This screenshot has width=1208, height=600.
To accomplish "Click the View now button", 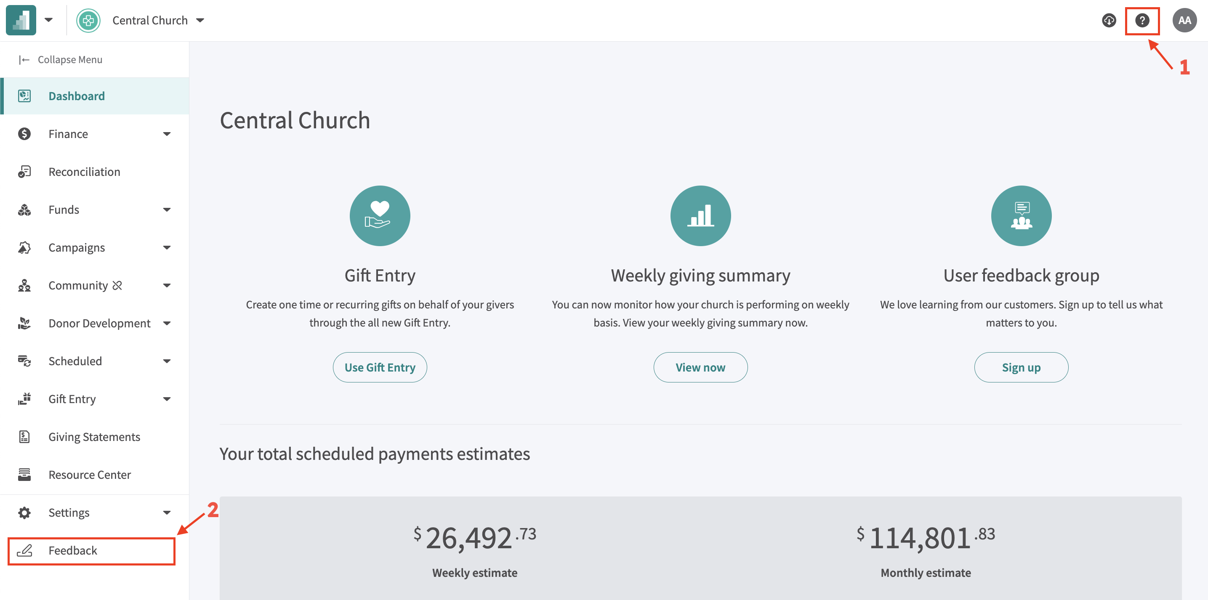I will point(700,367).
